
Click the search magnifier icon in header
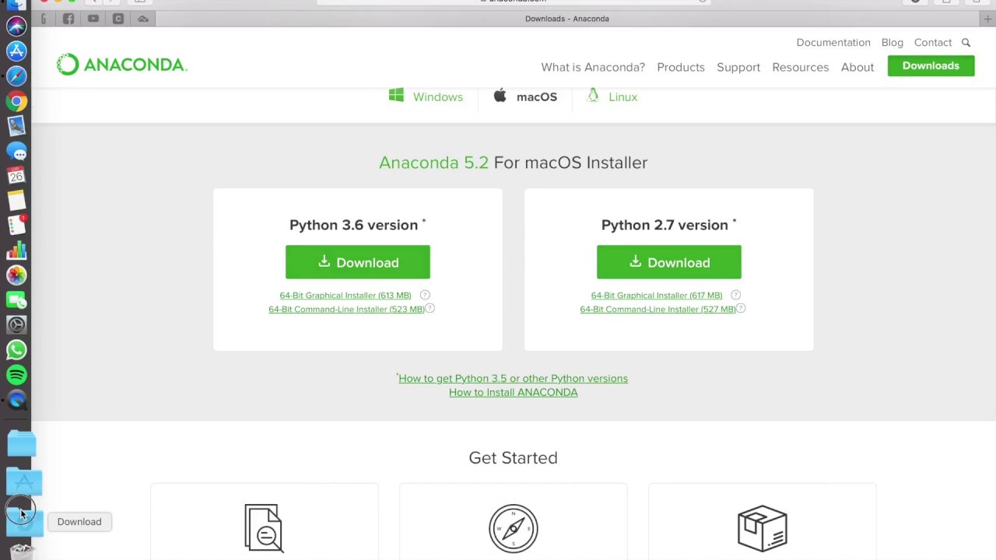(x=966, y=43)
